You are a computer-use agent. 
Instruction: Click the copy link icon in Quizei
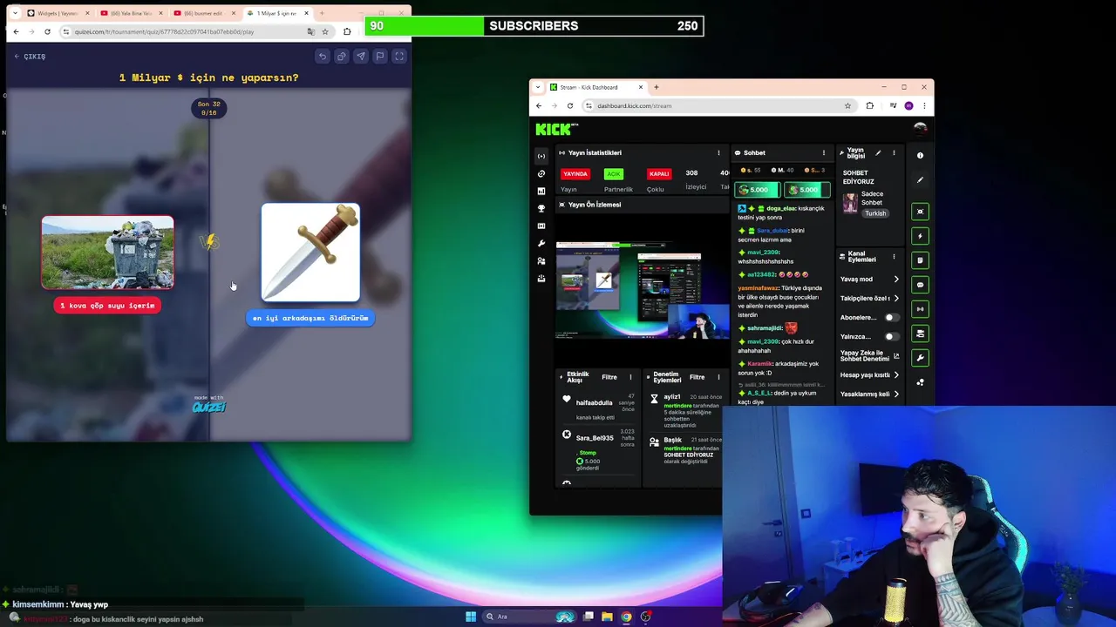[342, 57]
